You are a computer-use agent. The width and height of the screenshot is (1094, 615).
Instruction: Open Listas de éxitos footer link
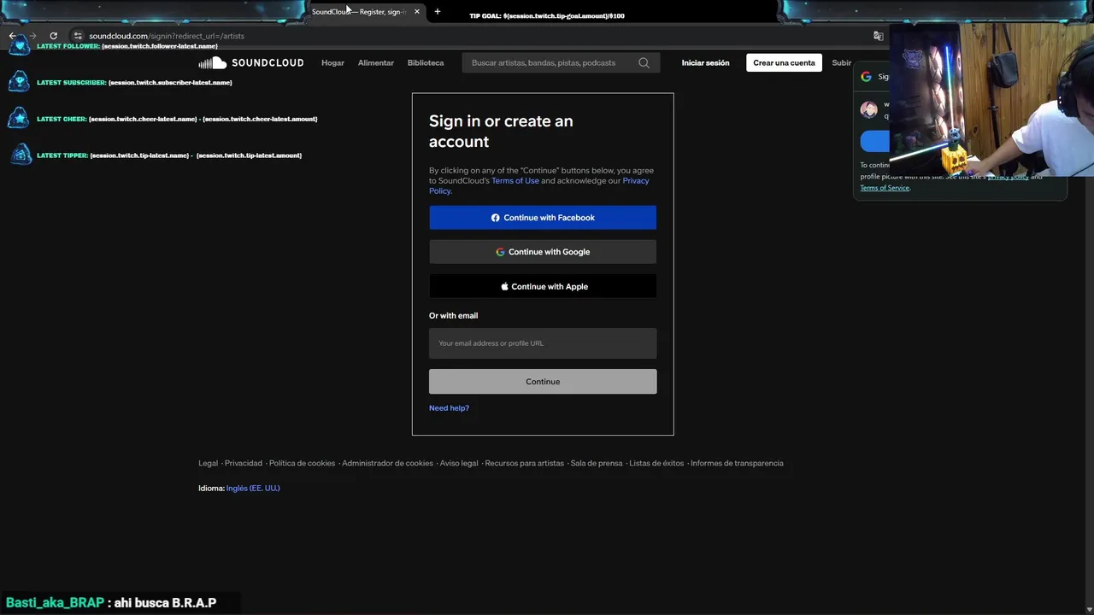[656, 463]
